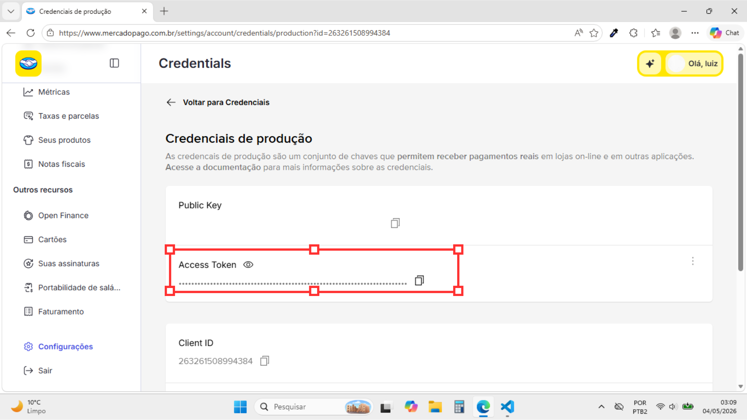Click Sair to log out

click(x=38, y=371)
